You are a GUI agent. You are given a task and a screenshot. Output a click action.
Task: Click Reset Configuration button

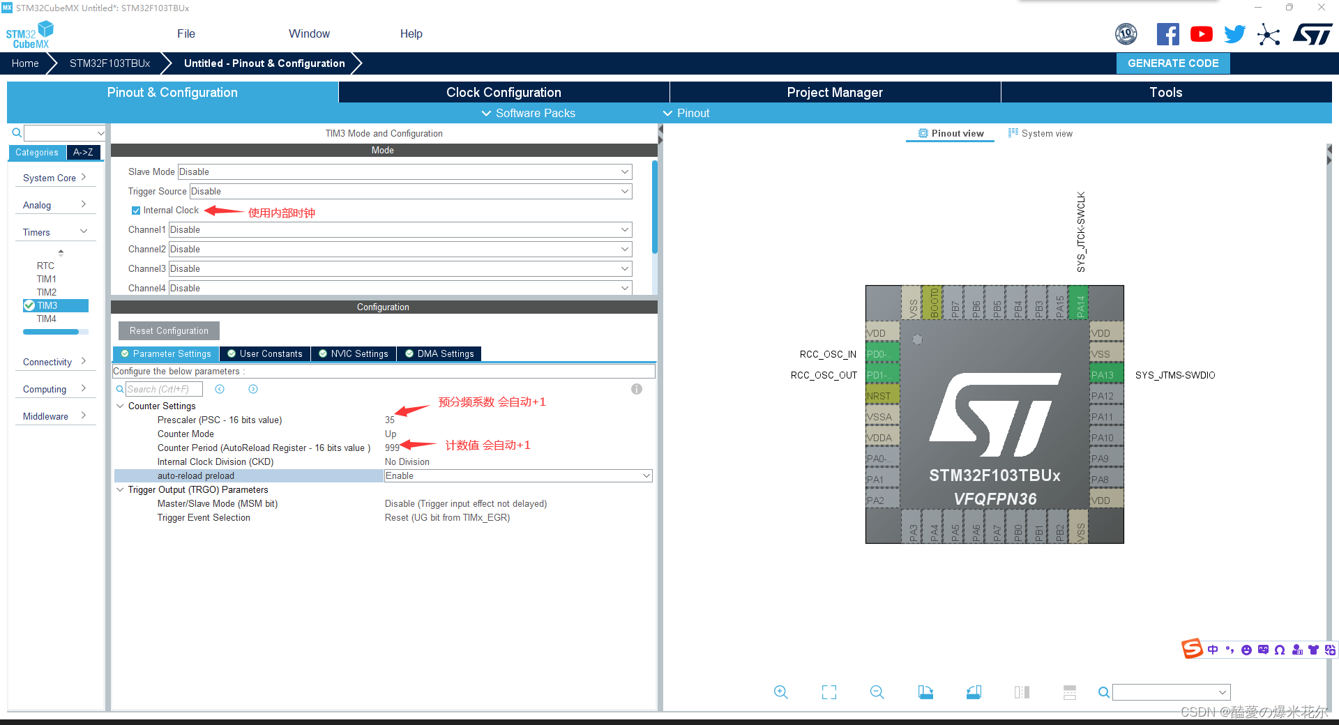(169, 330)
